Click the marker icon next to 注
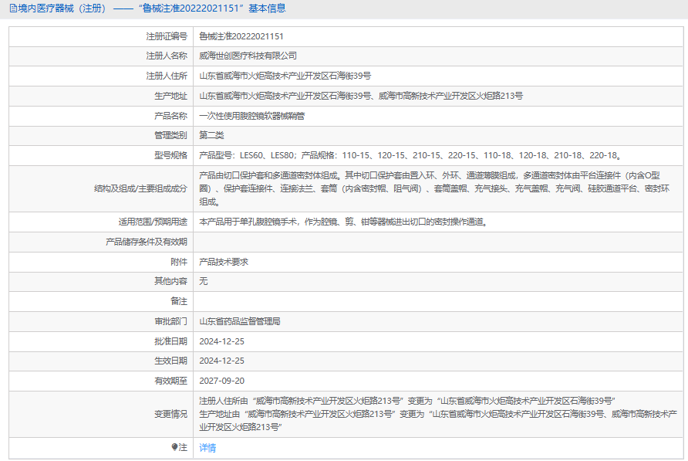The height and width of the screenshot is (461, 688). click(174, 447)
